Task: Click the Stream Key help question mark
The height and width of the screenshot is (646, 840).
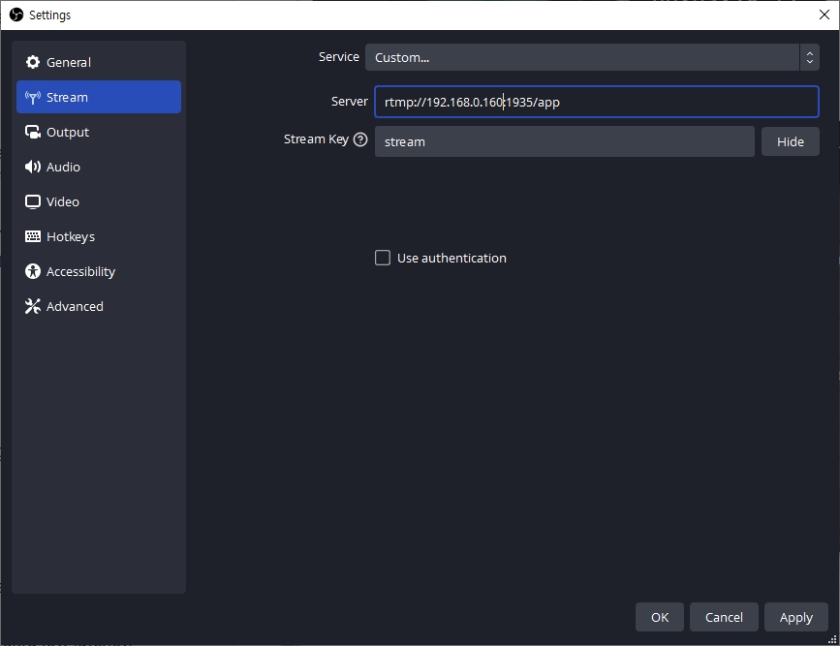Action: [x=360, y=139]
